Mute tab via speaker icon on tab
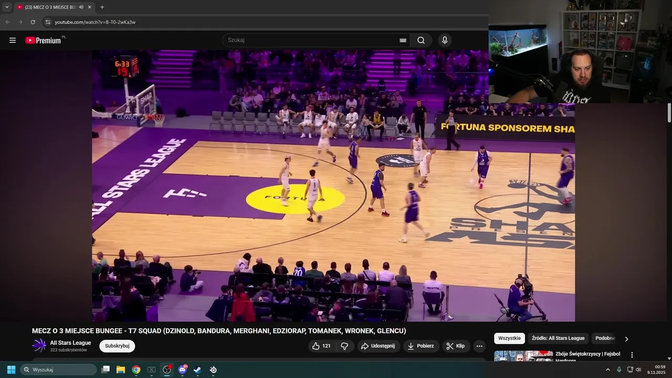This screenshot has width=672, height=378. tap(81, 7)
